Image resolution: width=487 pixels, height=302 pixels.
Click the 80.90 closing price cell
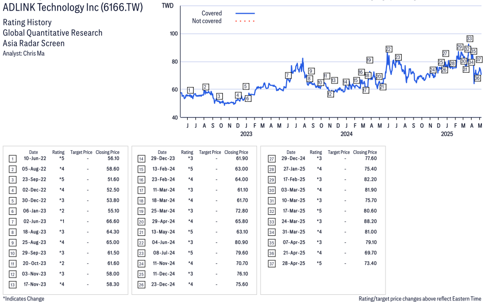(x=241, y=242)
